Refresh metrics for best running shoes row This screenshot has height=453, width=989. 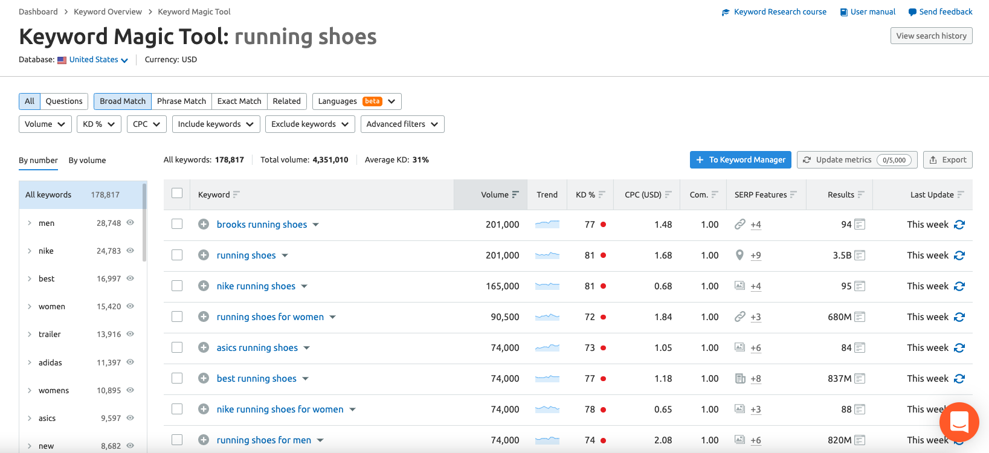959,379
